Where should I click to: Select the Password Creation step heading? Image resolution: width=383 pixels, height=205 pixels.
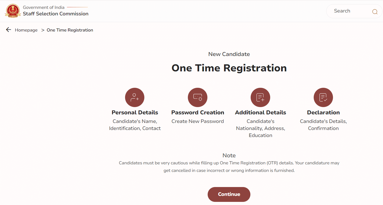[197, 113]
